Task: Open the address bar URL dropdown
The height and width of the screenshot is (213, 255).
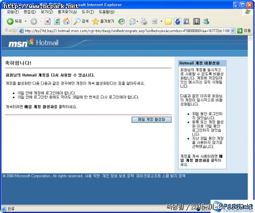Action: click(233, 31)
